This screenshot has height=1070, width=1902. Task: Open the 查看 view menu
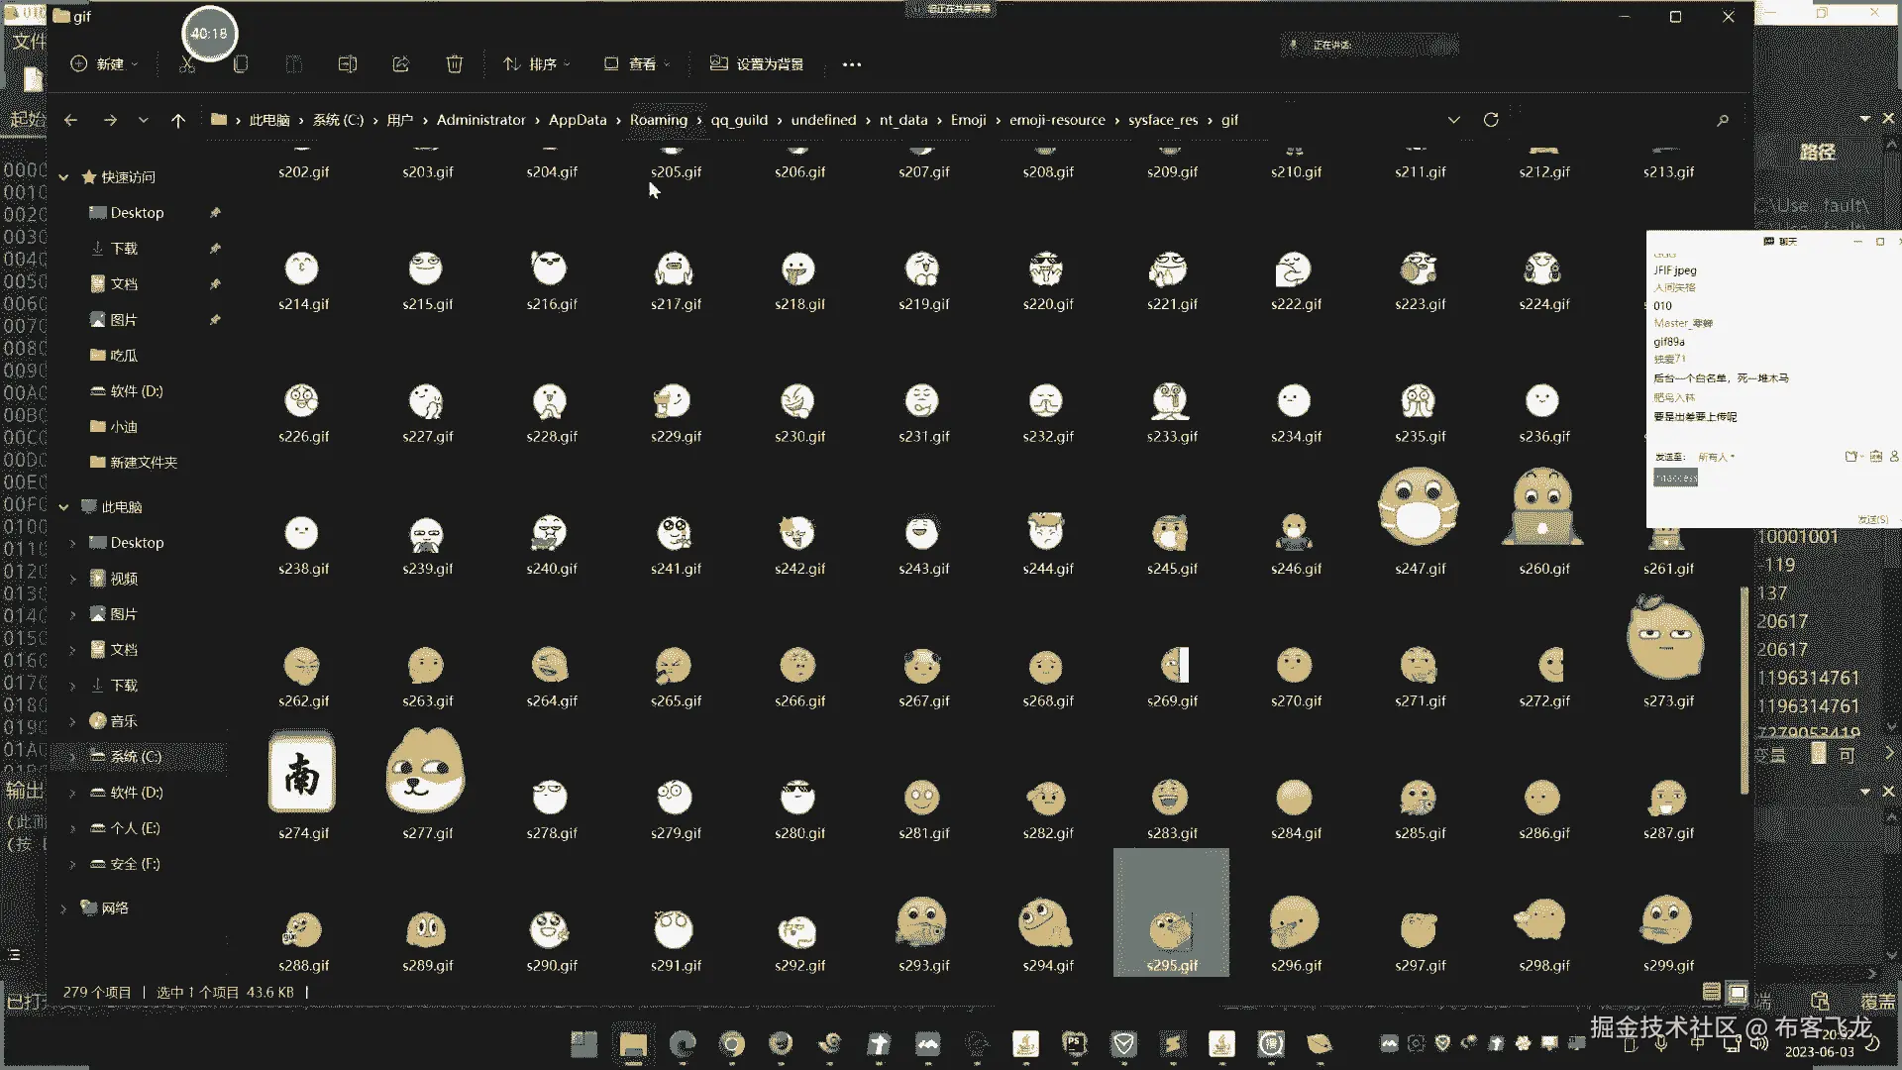(637, 64)
